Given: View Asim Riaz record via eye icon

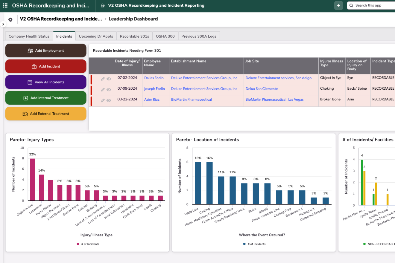Looking at the screenshot, I should (x=109, y=100).
